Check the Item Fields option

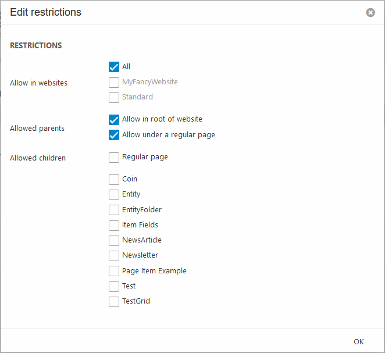(114, 225)
